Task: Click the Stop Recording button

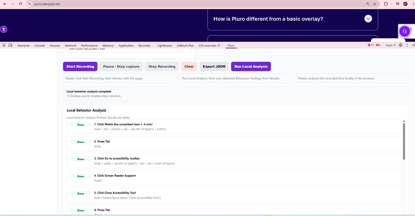Action: pos(162,66)
